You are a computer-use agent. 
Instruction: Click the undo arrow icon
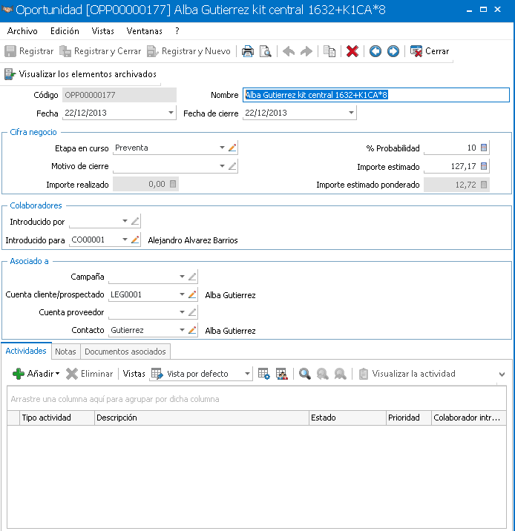pos(289,51)
